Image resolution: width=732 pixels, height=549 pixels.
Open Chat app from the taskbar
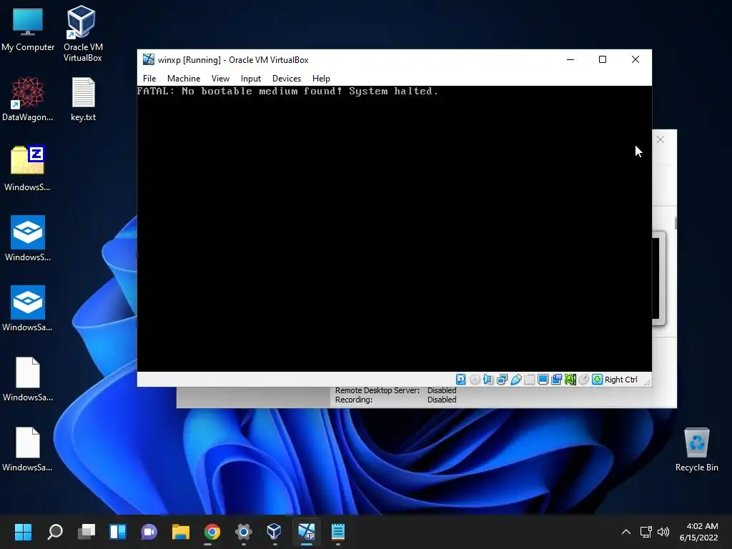tap(149, 532)
